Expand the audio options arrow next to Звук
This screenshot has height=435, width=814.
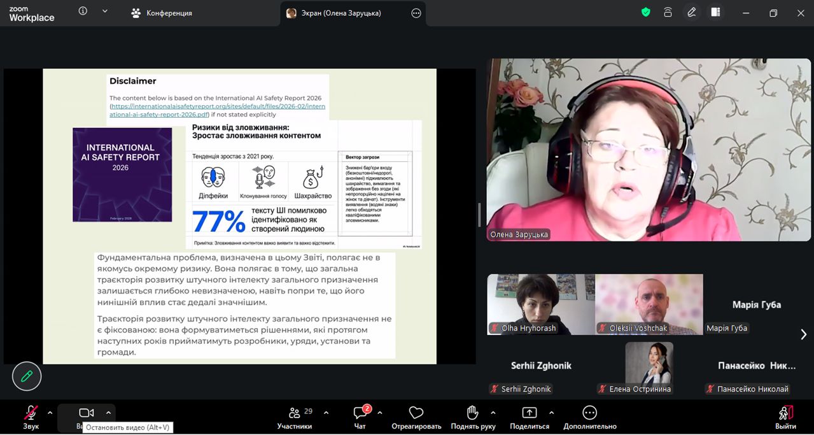coord(50,413)
